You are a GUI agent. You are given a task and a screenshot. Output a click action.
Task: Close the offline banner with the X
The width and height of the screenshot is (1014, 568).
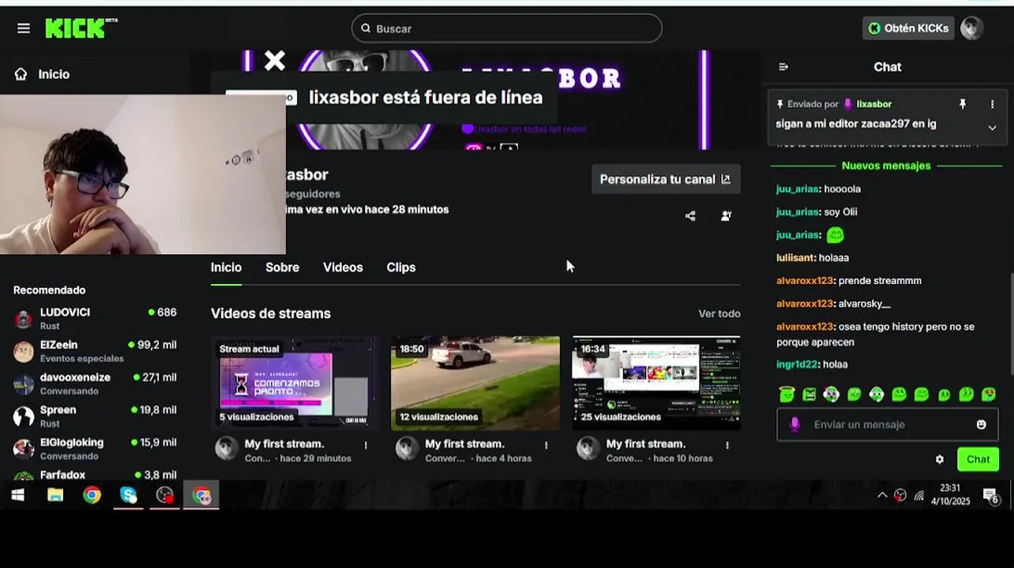[275, 61]
